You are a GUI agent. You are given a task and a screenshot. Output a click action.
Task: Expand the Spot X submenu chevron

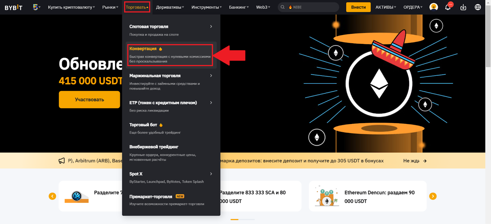point(211,174)
